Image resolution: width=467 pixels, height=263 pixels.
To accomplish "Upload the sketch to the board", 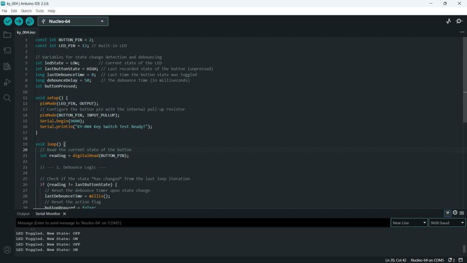I will pos(19,21).
